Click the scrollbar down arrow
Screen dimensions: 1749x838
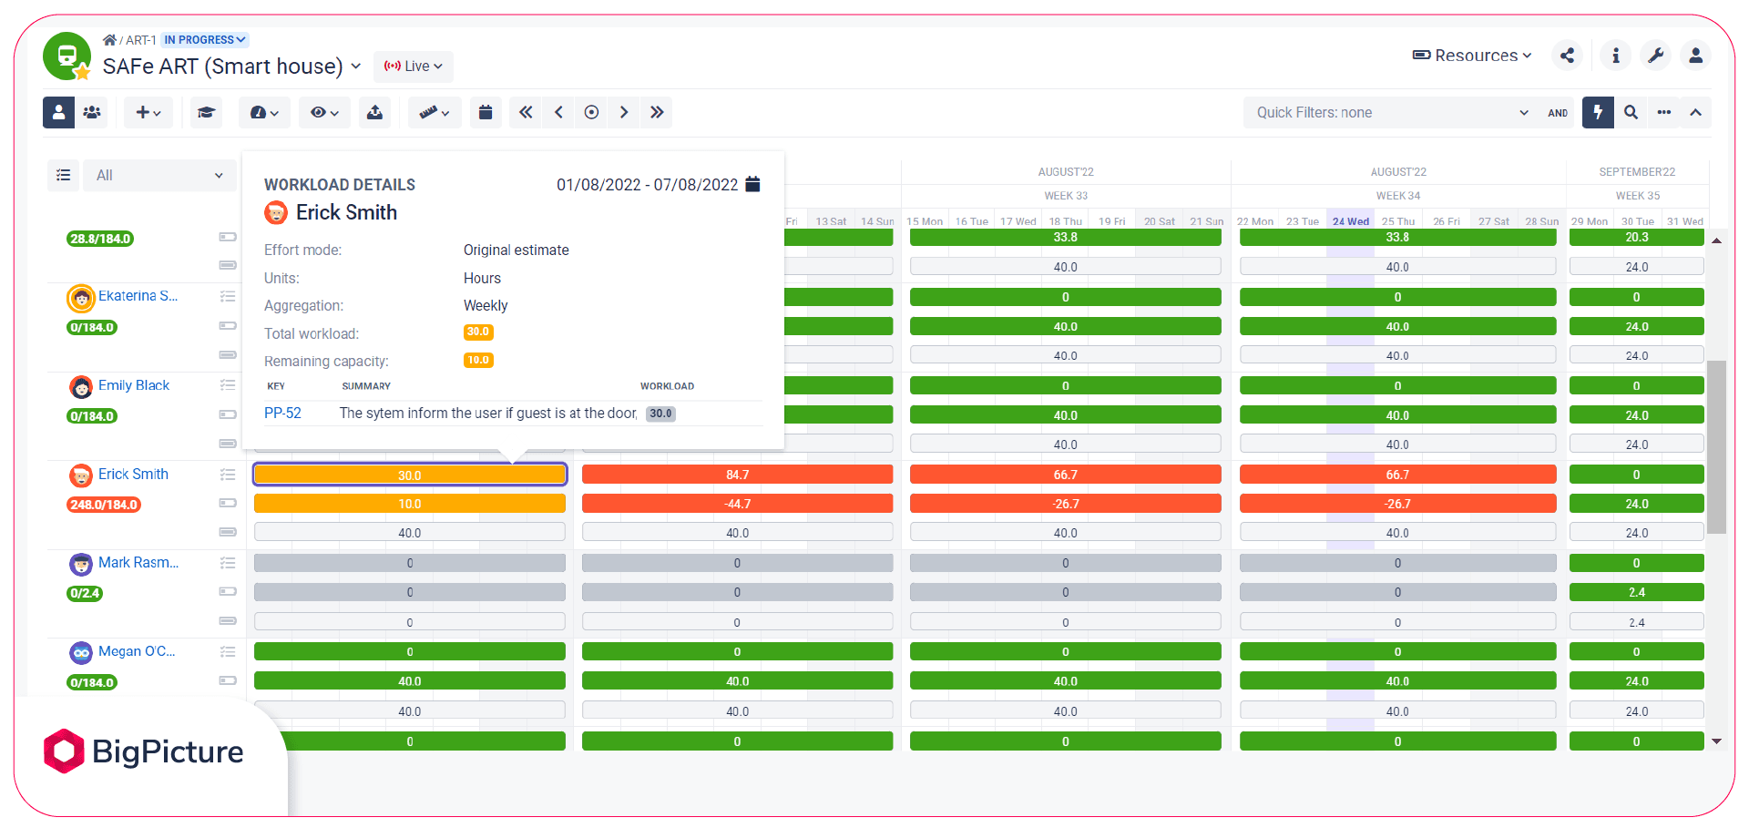coord(1716,741)
